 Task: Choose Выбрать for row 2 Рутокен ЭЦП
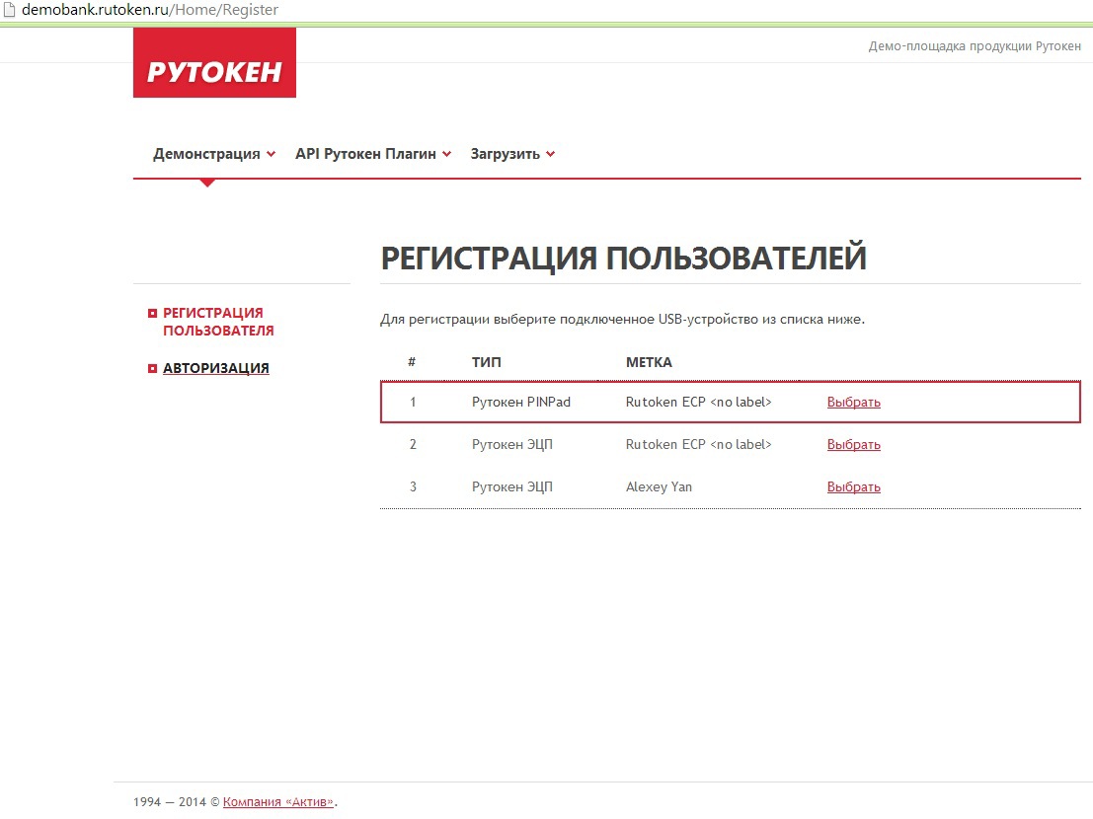854,444
